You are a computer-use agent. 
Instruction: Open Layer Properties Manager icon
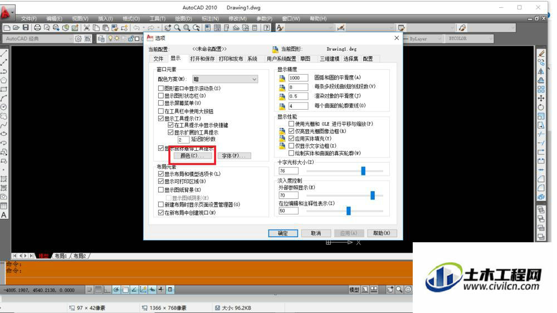(101, 39)
